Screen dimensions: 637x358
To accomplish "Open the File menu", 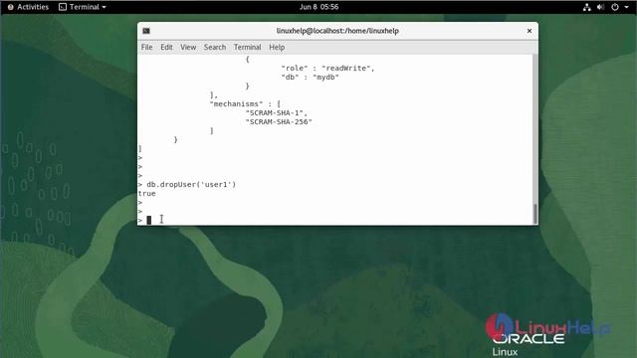I will [146, 47].
